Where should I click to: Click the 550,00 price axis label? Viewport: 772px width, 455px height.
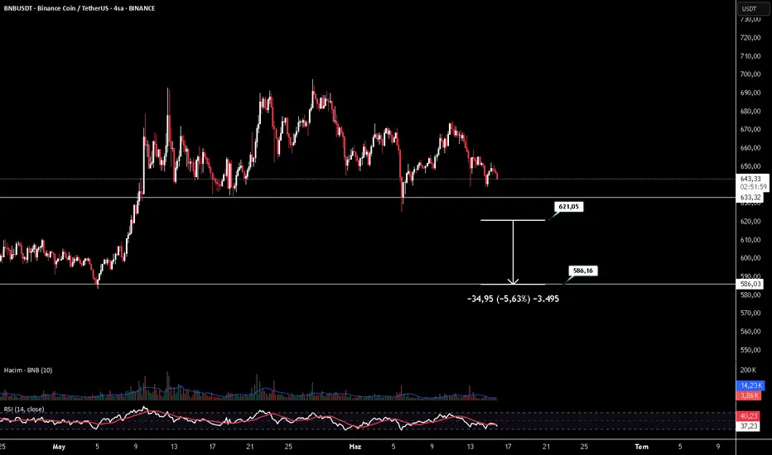click(750, 350)
